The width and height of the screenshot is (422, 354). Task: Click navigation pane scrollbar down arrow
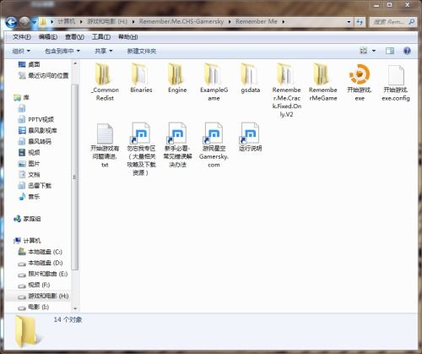coord(75,309)
